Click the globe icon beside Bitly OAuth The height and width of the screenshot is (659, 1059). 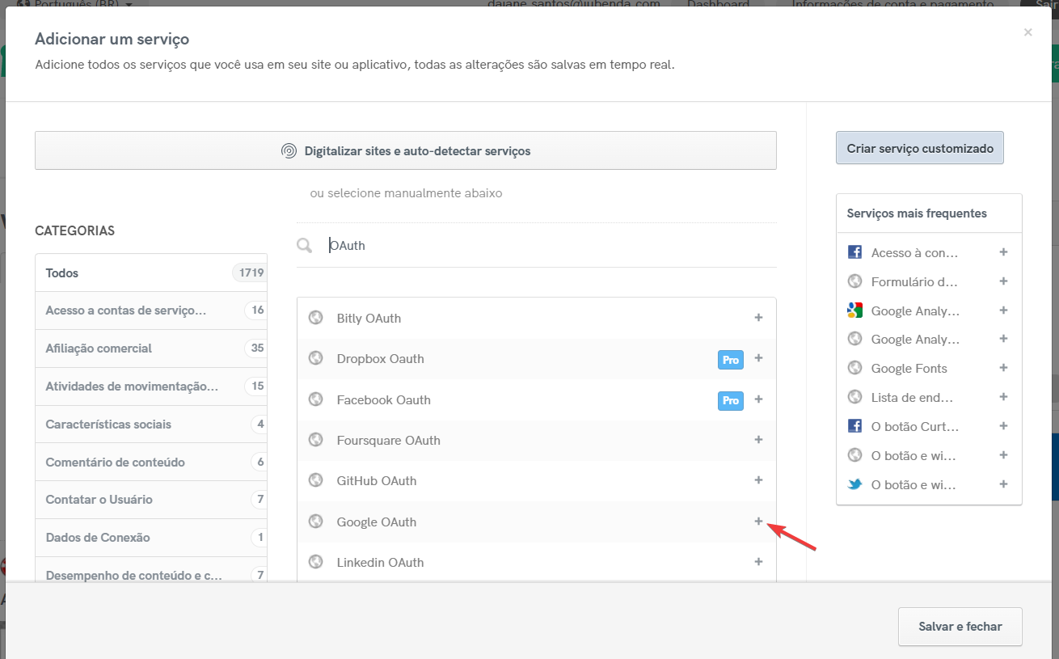point(315,317)
